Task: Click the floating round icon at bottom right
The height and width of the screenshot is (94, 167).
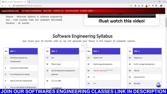Action: [x=159, y=85]
